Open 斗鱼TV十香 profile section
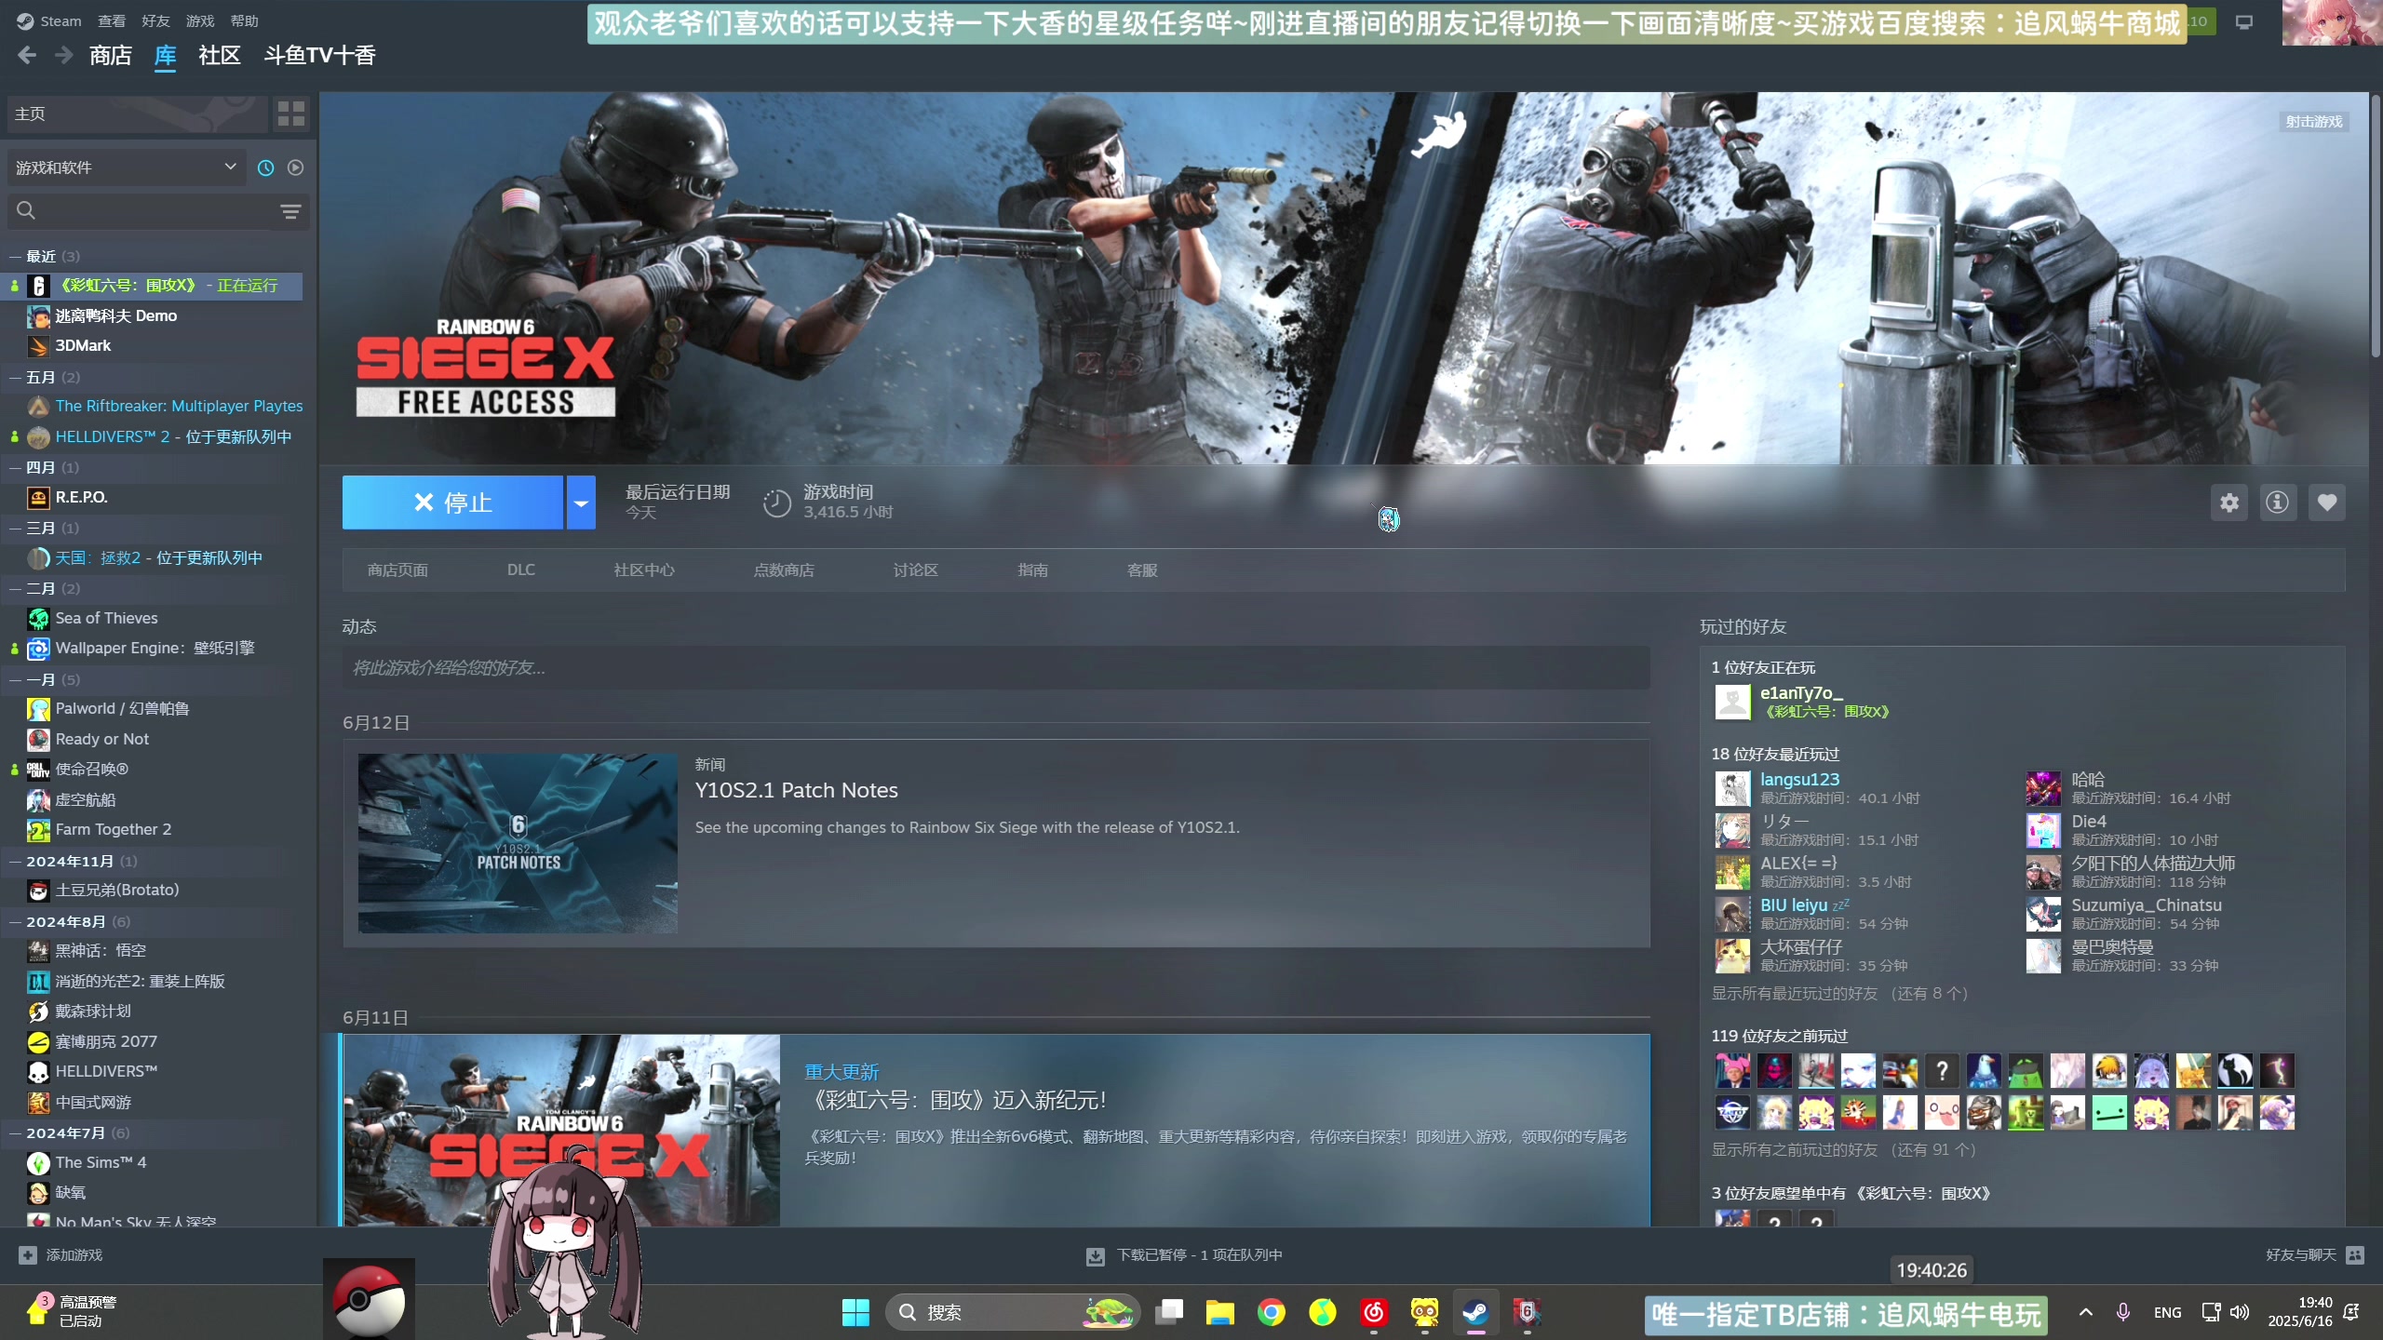This screenshot has width=2383, height=1340. coord(319,56)
